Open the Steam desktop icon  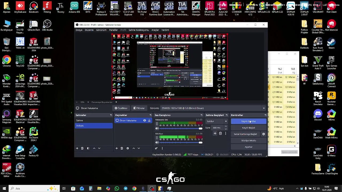pyautogui.click(x=331, y=43)
